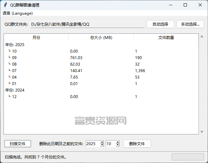Click the 140.41 size value
Image resolution: width=208 pixels, height=163 pixels.
coord(76,71)
